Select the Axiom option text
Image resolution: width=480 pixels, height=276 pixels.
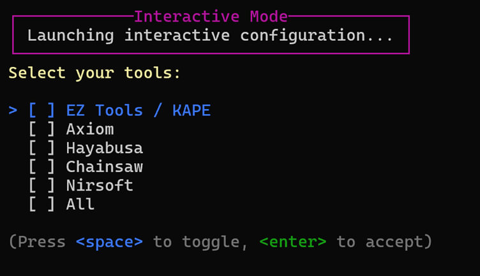point(90,130)
